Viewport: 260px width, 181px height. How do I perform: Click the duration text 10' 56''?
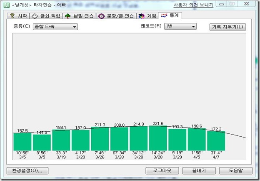click(22, 153)
